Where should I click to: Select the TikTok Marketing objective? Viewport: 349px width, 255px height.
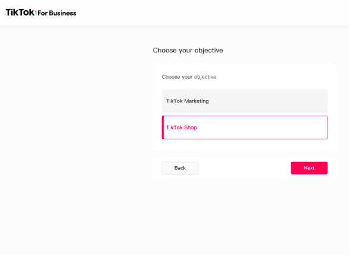pos(244,101)
